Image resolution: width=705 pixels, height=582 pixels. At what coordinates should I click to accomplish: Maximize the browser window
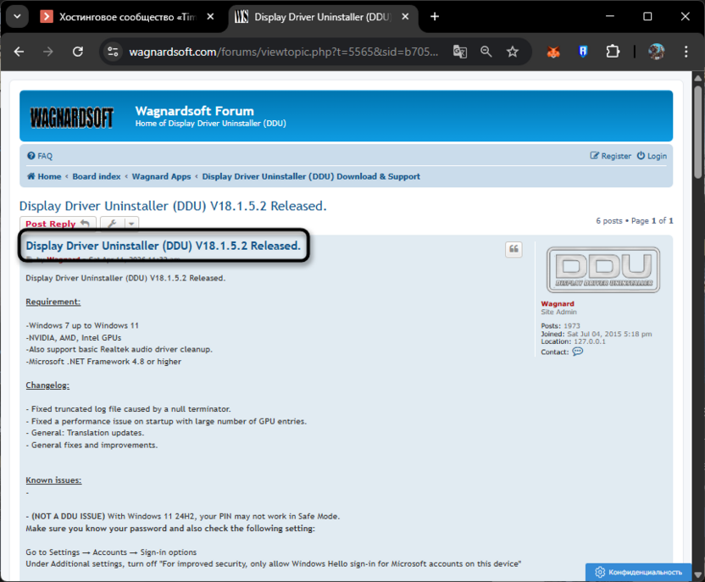647,17
